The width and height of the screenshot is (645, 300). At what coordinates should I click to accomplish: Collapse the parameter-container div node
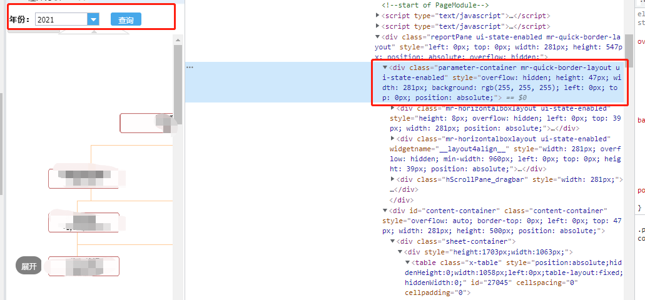pos(385,67)
